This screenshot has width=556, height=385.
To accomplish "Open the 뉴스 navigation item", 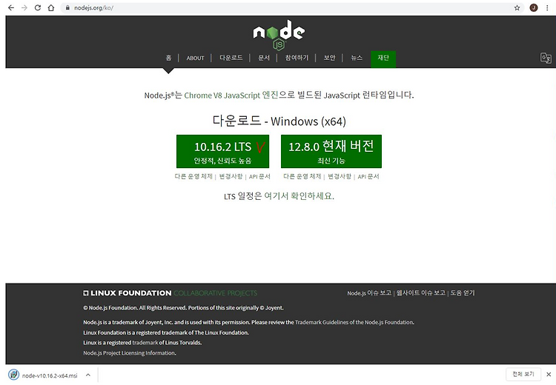I will click(x=357, y=58).
